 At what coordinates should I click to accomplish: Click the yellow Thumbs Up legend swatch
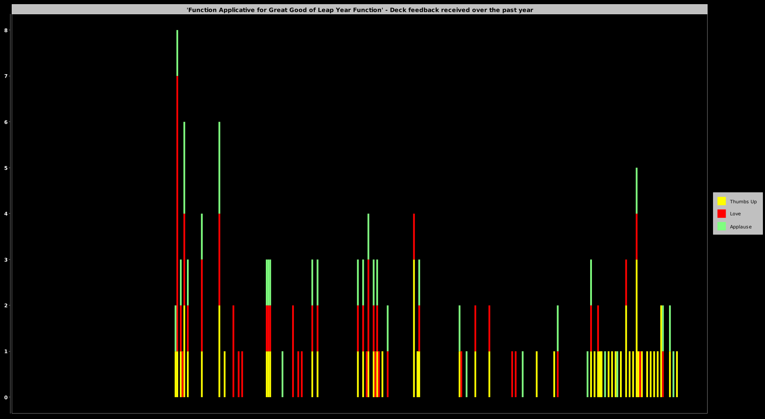[x=721, y=201]
